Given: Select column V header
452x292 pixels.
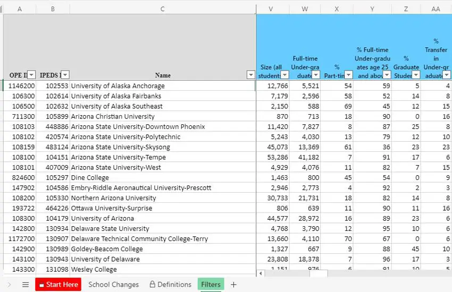Looking at the screenshot, I should (x=271, y=9).
